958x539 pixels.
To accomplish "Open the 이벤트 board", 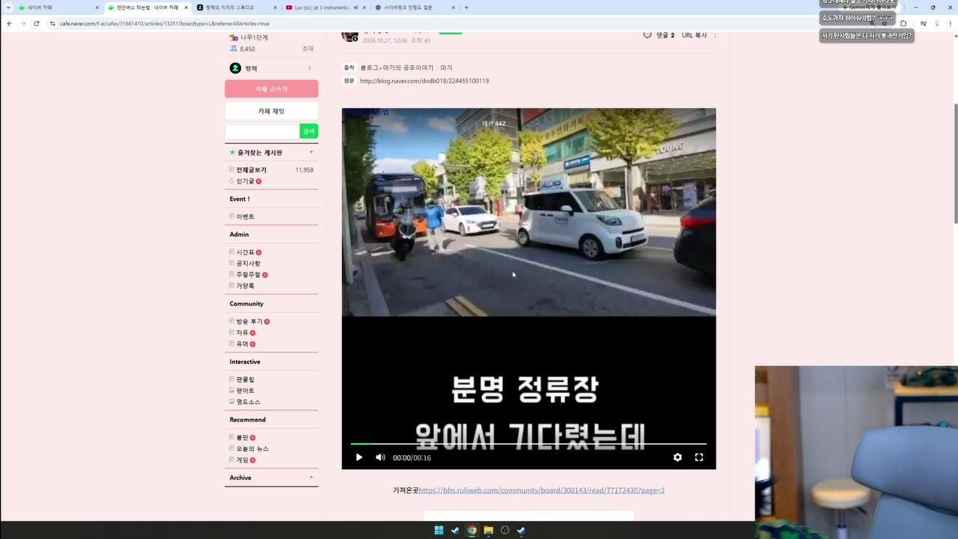I will (245, 216).
